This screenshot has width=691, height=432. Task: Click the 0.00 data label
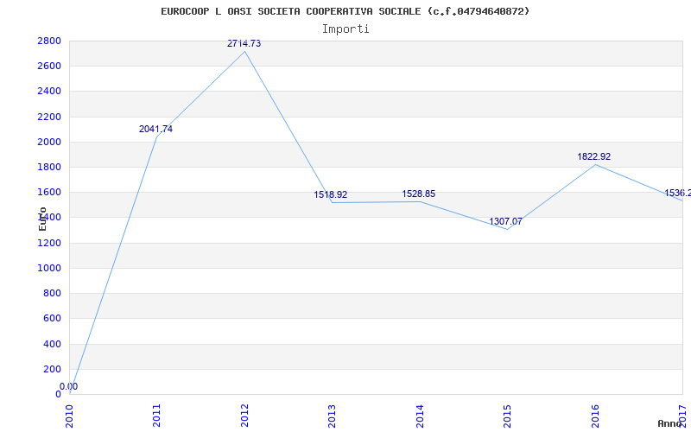69,386
